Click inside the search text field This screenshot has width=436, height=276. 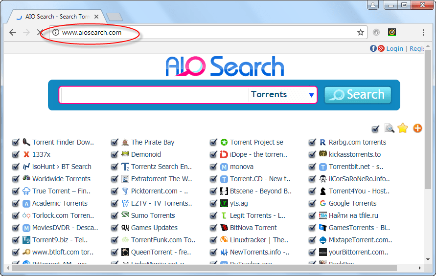(154, 95)
